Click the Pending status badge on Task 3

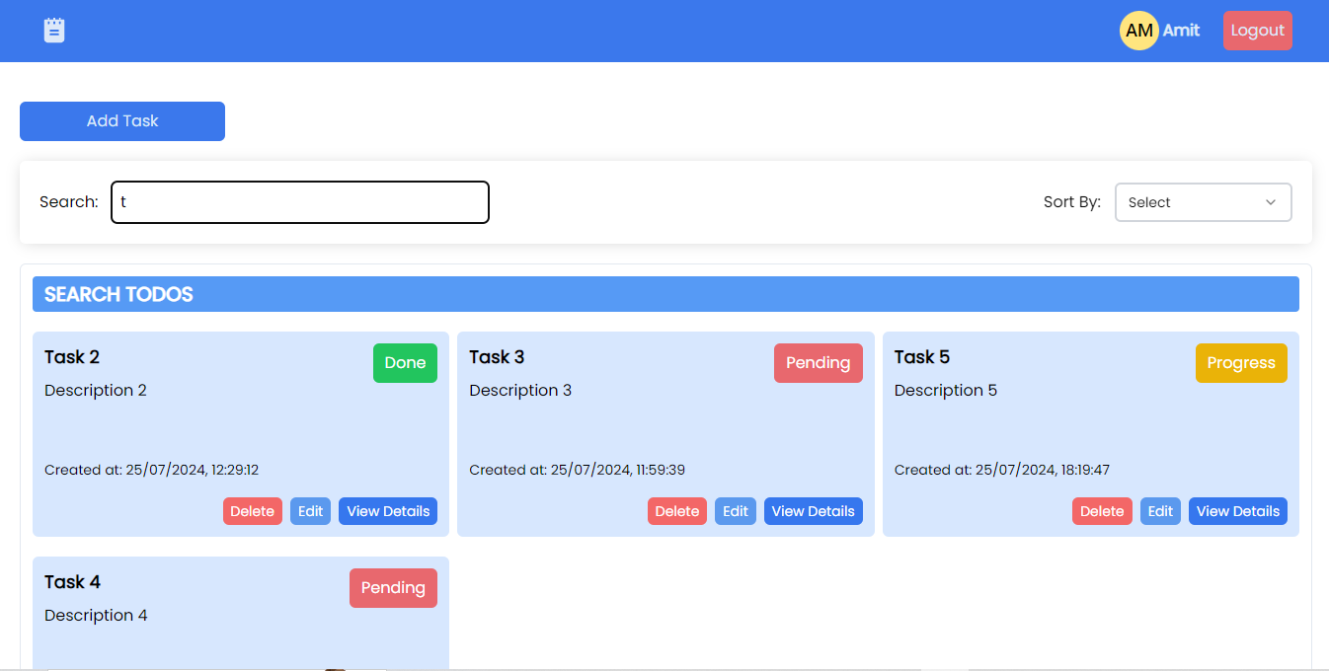pyautogui.click(x=818, y=363)
